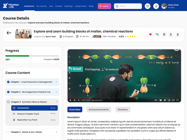Screen dimensions: 187x140
Task: Click the clock icon beside 3h 20 min
Action: [77, 37]
